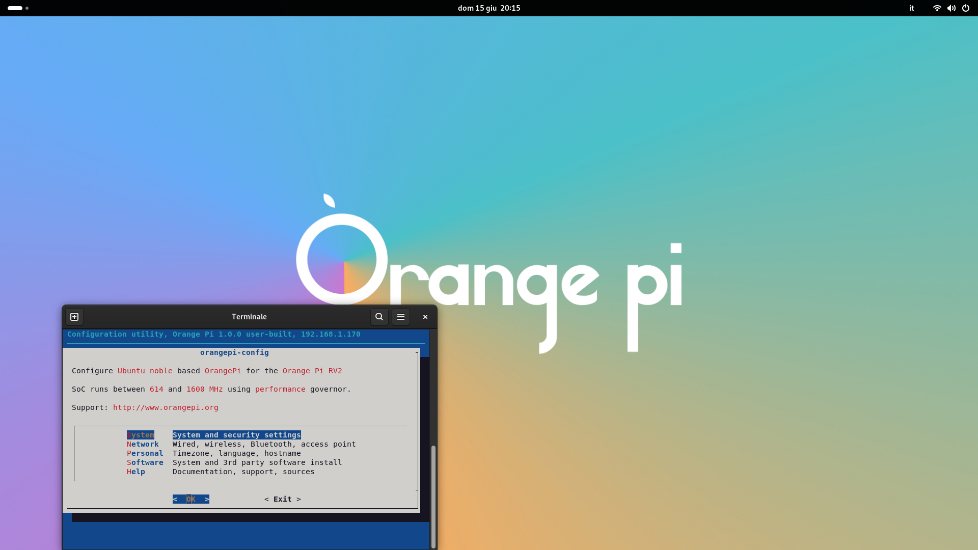
Task: Select the Help menu entry
Action: 136,472
